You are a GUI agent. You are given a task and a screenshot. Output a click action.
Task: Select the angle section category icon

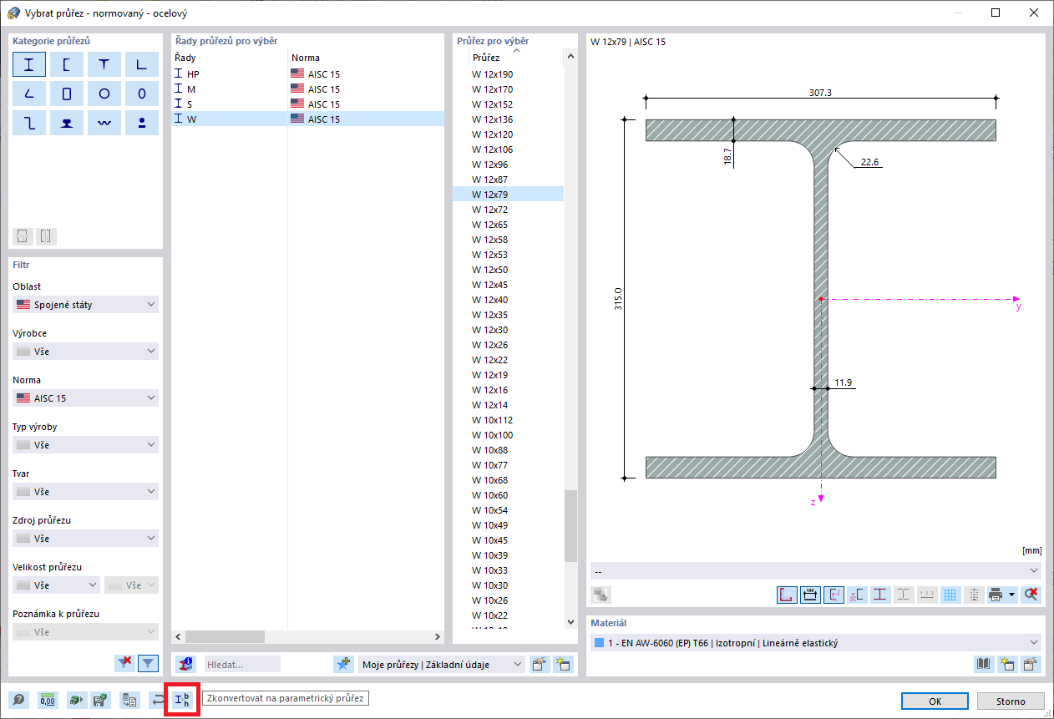[x=142, y=63]
